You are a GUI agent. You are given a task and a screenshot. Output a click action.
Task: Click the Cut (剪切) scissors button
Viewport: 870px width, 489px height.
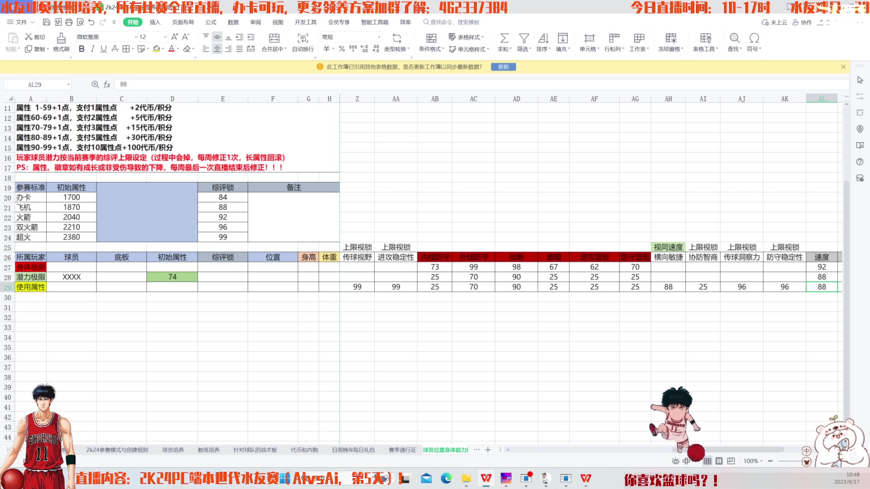point(35,37)
